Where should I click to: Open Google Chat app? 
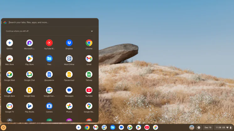[x=29, y=75]
